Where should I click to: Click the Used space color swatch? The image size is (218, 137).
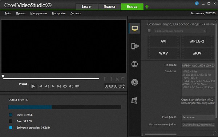click(11, 115)
